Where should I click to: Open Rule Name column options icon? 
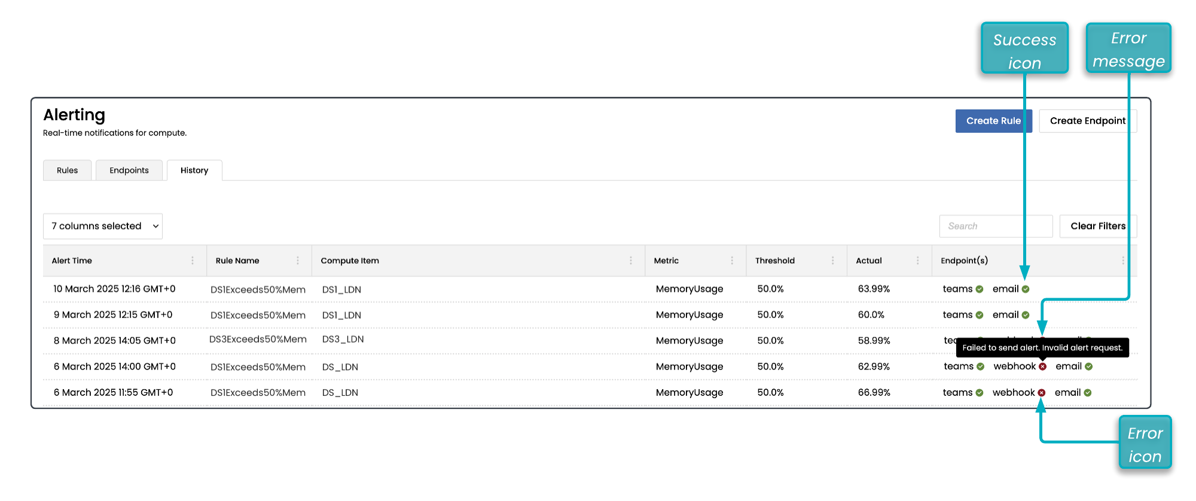point(297,261)
